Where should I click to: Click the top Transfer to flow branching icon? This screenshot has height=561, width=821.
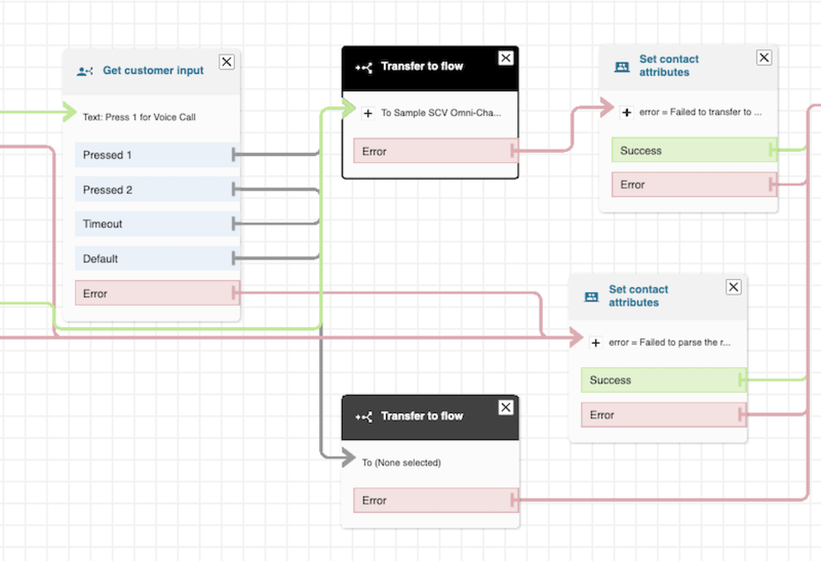point(364,66)
